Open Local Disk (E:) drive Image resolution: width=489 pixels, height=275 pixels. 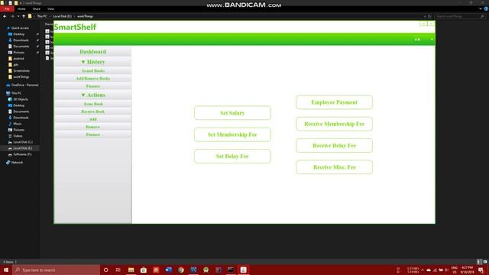(22, 148)
